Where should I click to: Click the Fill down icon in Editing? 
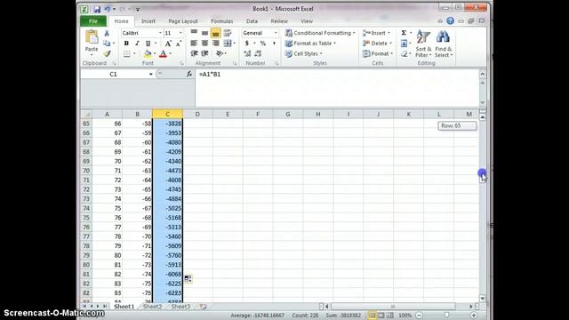404,44
